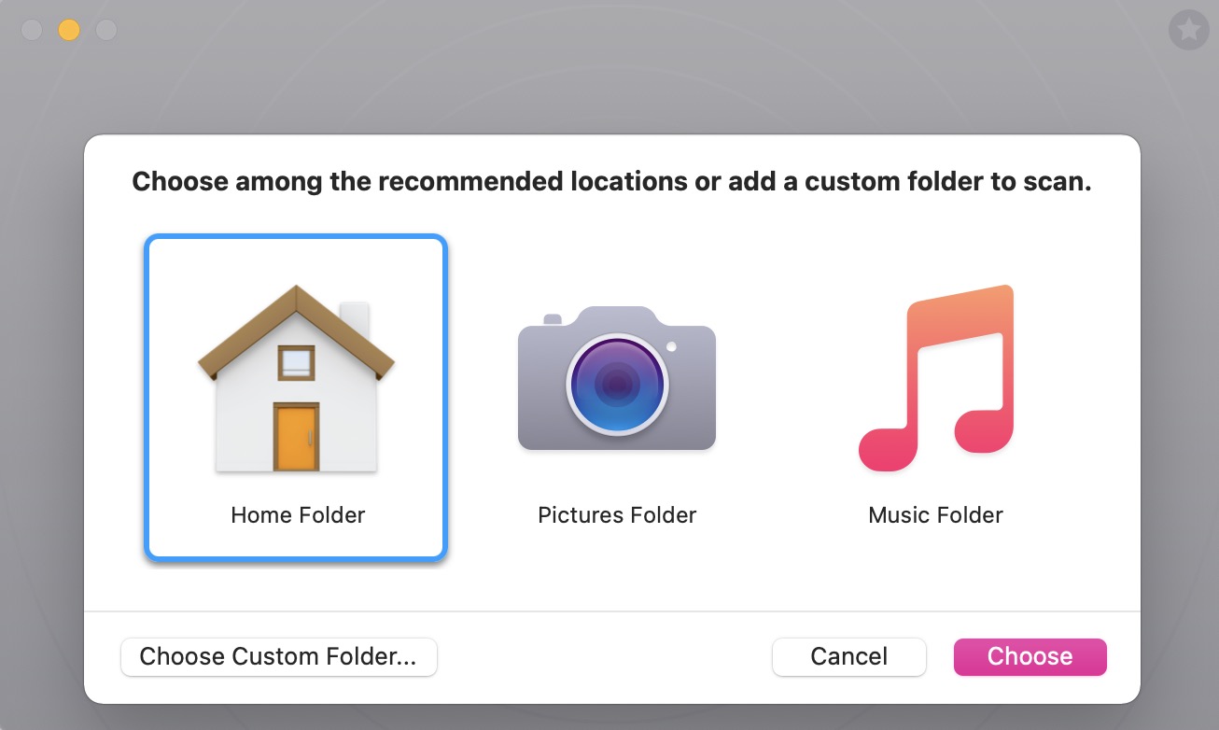Click the blue lens of the camera icon
The image size is (1219, 730).
(617, 384)
